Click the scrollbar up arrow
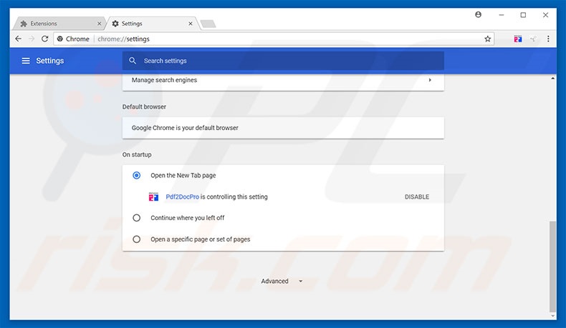The image size is (566, 328). [552, 78]
